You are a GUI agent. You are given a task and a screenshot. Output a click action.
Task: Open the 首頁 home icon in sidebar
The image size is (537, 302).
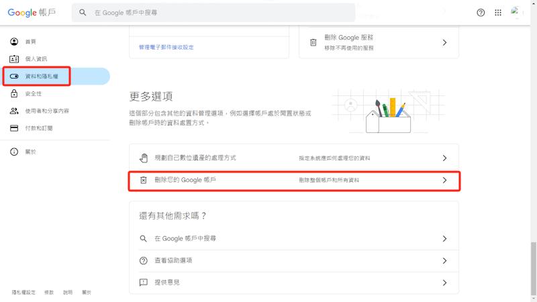14,42
